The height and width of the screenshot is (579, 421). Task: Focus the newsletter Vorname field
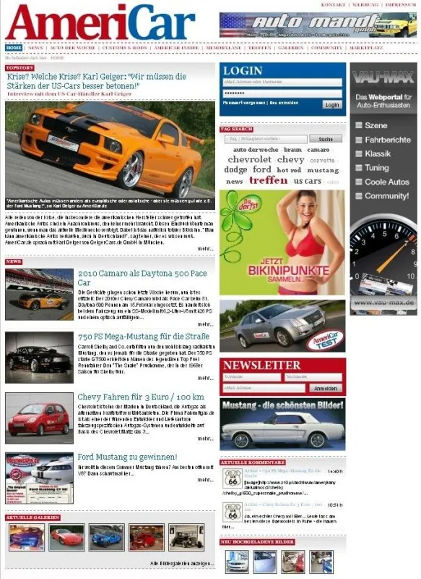252,377
